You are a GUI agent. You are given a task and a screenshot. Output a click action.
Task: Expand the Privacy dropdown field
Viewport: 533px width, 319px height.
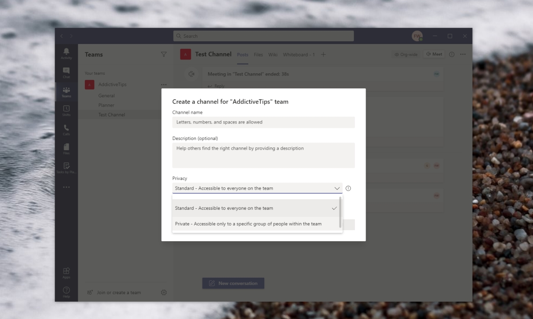pos(257,188)
